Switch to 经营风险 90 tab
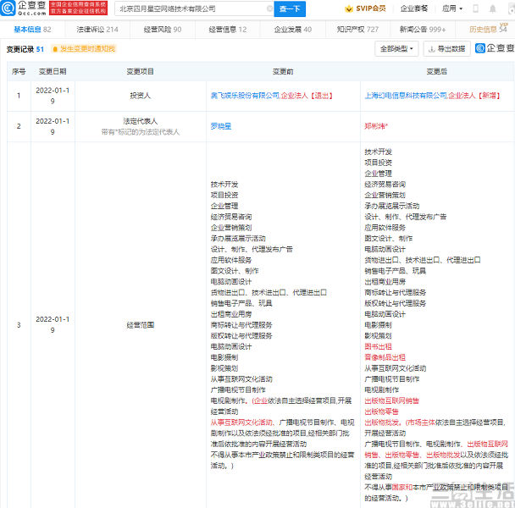This screenshot has width=515, height=508. click(x=163, y=30)
